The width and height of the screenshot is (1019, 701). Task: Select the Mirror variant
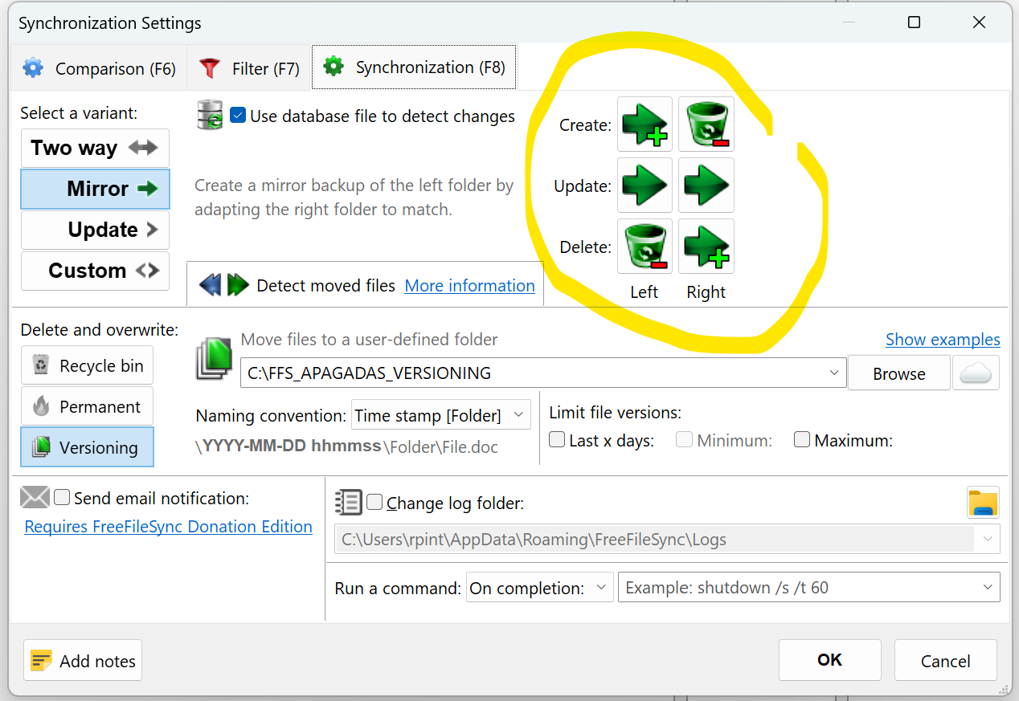coord(95,189)
